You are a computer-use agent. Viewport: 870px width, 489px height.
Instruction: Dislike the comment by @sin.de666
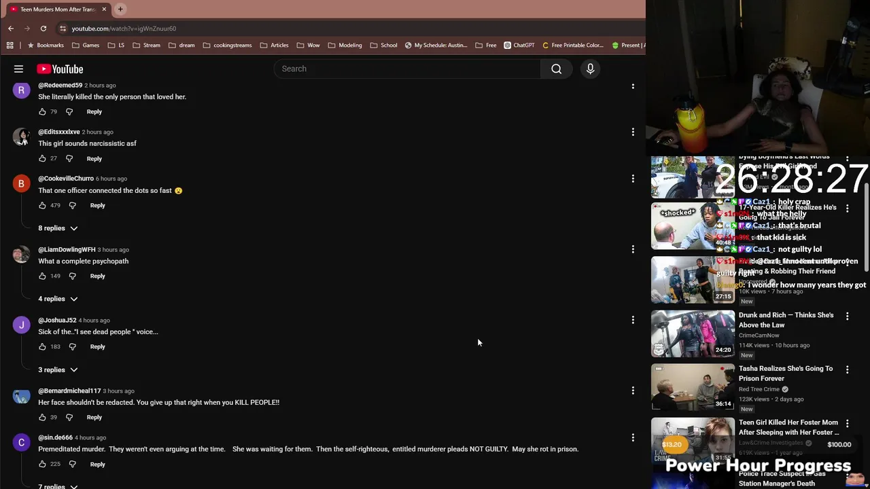pyautogui.click(x=72, y=464)
